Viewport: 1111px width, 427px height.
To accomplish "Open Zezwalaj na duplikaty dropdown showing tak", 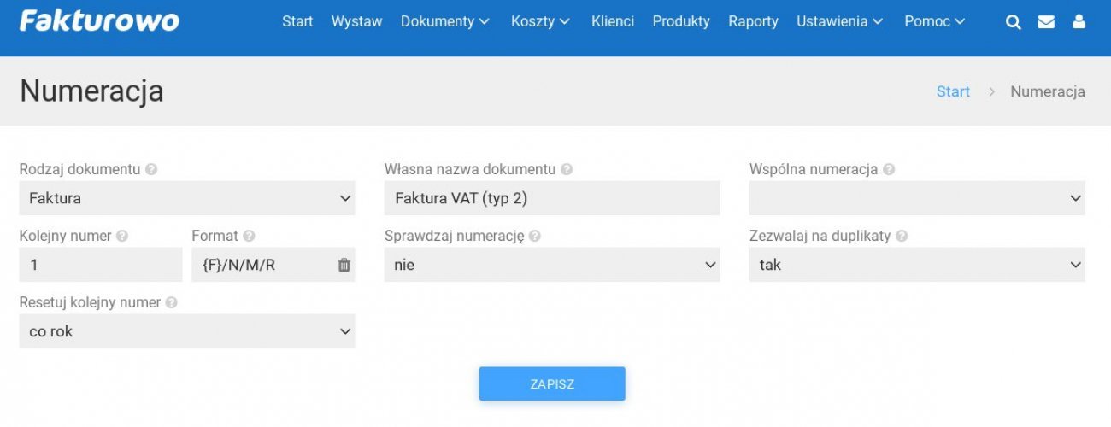I will 917,265.
